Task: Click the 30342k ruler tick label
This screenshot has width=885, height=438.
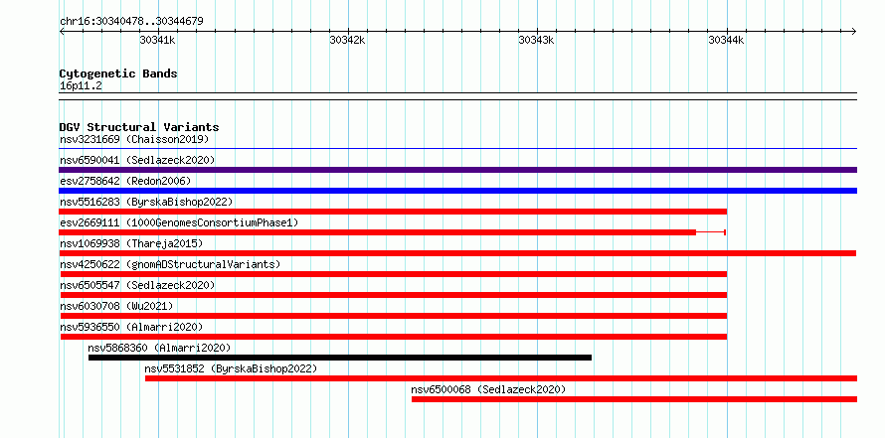Action: pos(347,40)
